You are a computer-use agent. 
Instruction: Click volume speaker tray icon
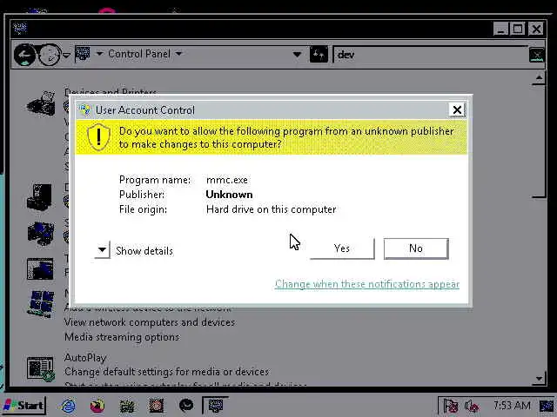click(x=472, y=406)
